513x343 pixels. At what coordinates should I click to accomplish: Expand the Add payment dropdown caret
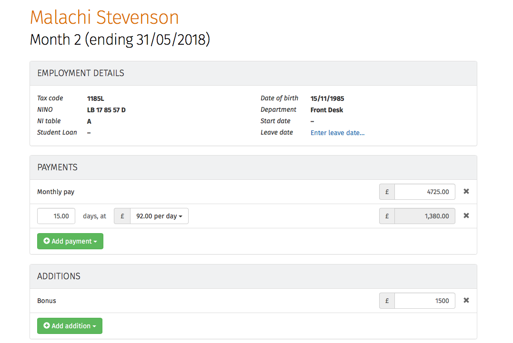click(95, 242)
